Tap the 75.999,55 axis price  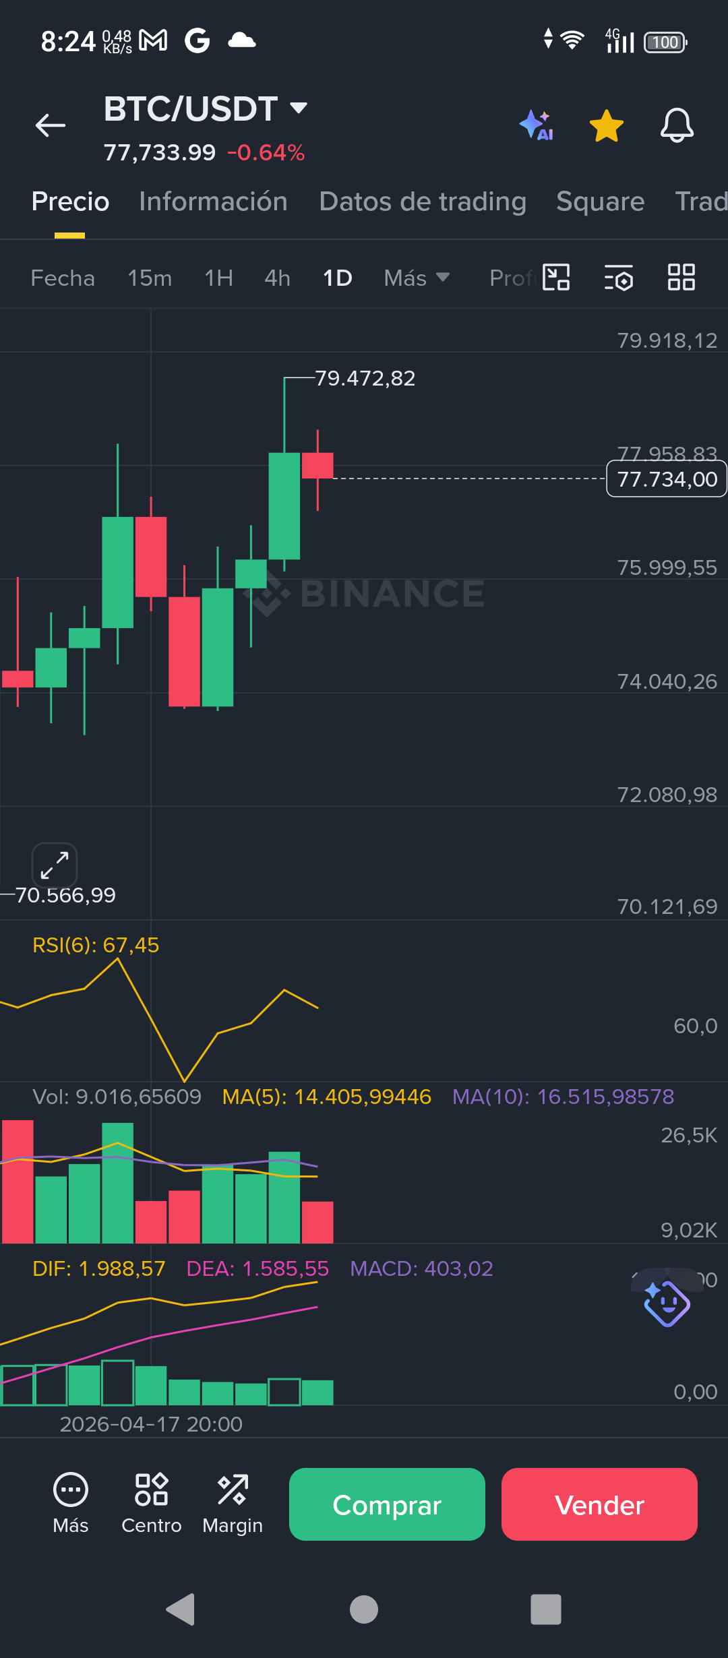(x=667, y=567)
